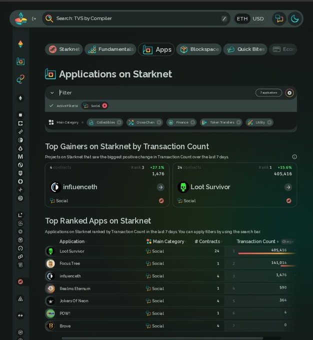Open the colorful chain-link sidebar icon
313x340 pixels.
pos(20,79)
